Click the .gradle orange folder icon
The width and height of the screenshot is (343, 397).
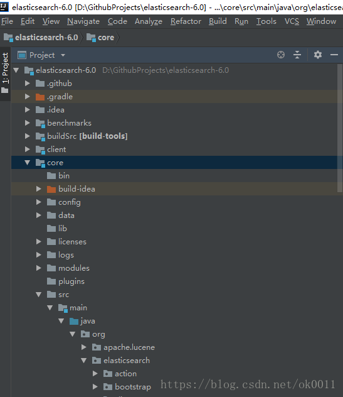(40, 97)
